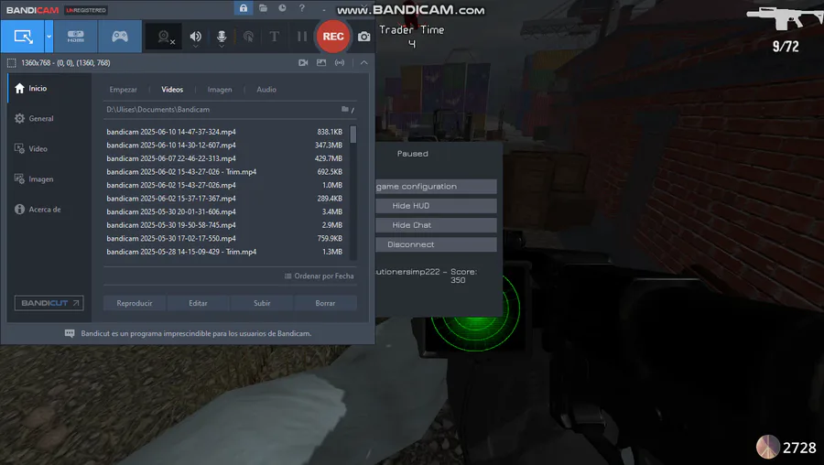Click the text overlay T icon

275,37
